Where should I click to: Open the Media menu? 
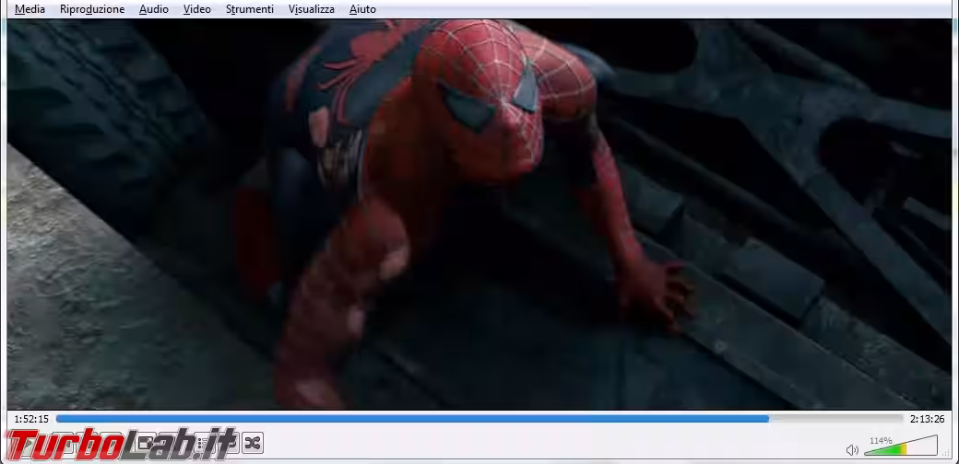pos(30,9)
